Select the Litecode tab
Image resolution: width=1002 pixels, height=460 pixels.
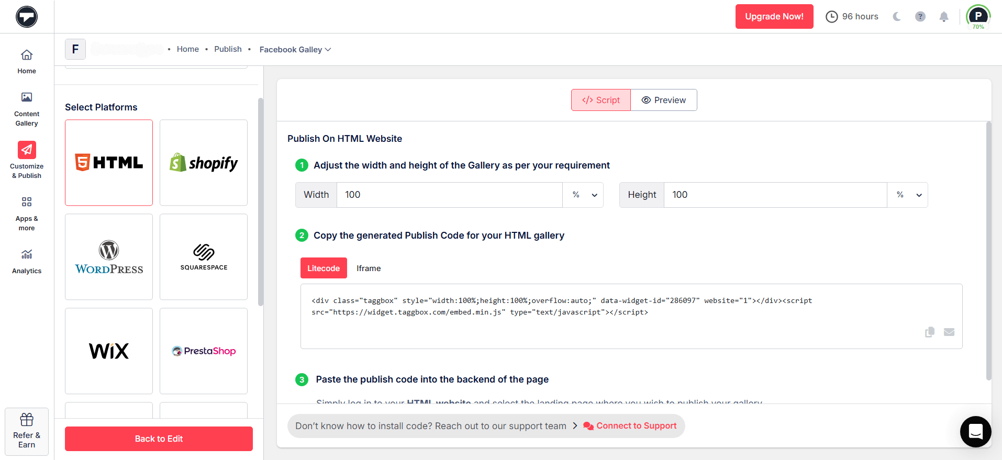pos(324,268)
